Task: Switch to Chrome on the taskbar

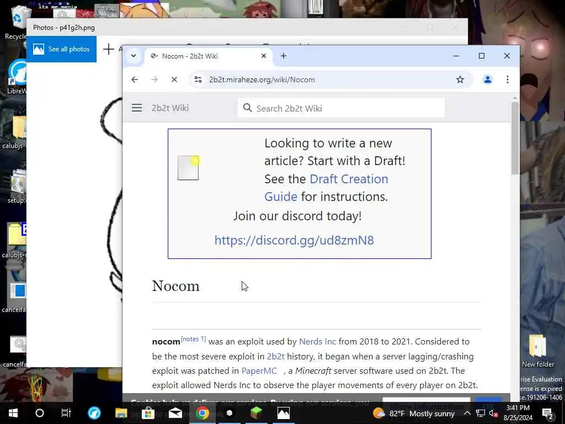Action: [202, 413]
